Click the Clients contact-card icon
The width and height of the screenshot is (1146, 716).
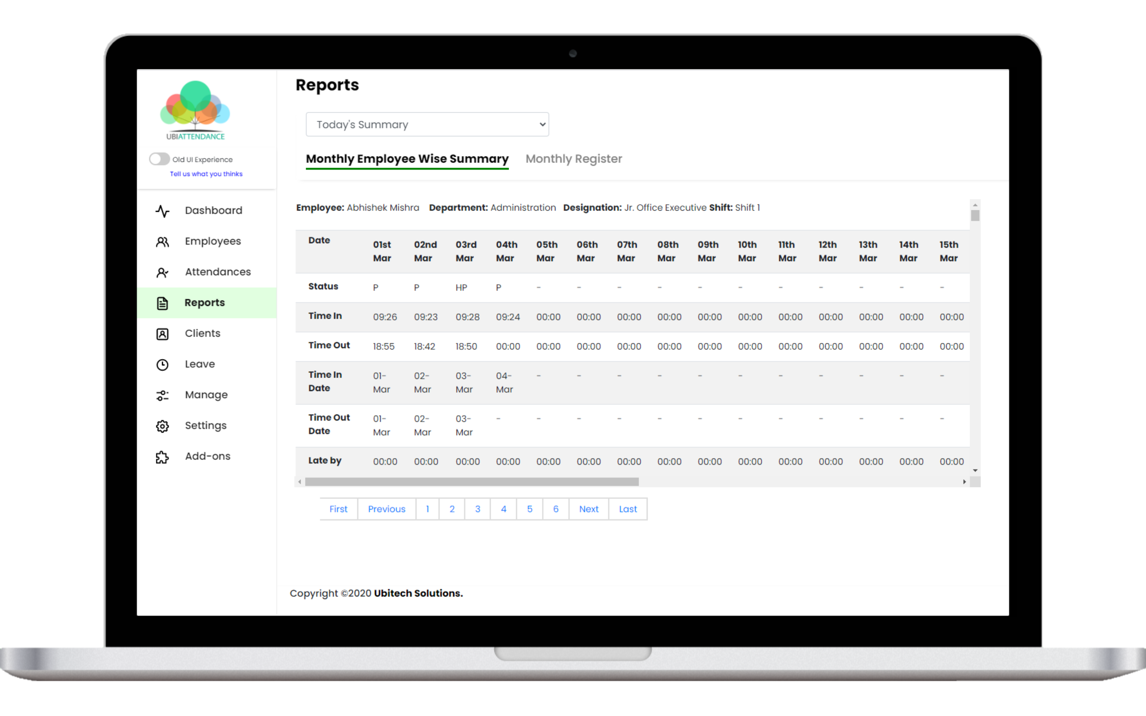(163, 334)
